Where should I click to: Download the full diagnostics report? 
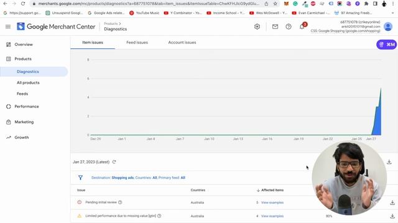click(389, 162)
